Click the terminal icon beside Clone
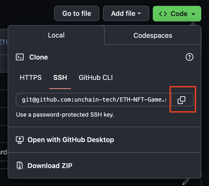Viewport: 209px width, 186px height. [20, 57]
